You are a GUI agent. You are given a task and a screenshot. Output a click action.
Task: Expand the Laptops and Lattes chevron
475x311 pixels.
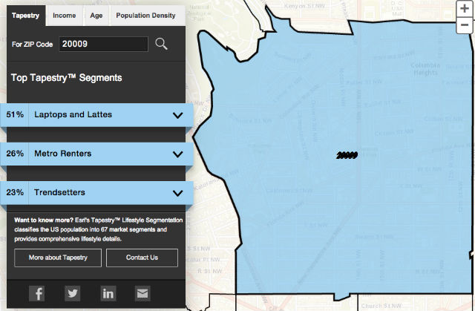pos(178,115)
